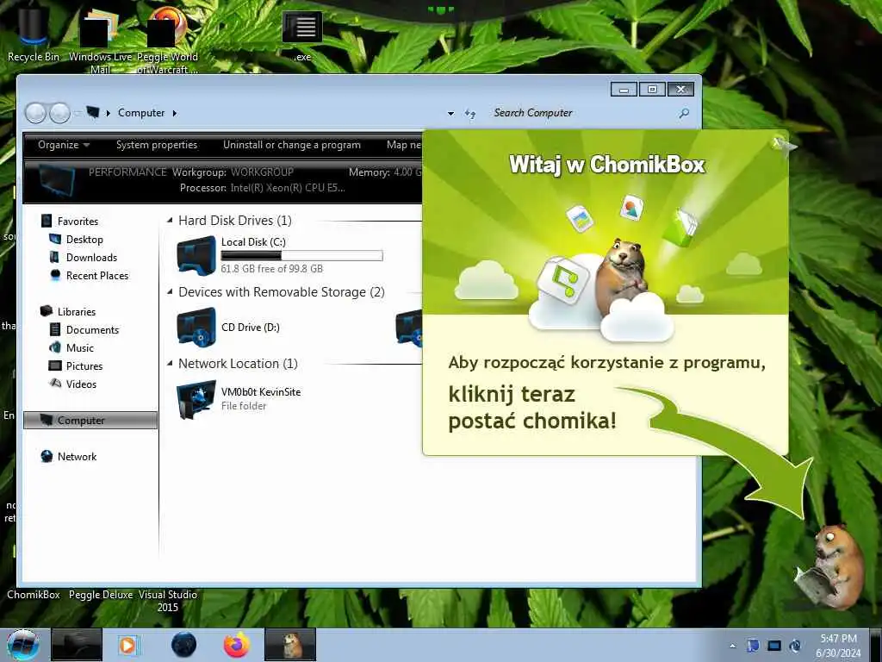Click the volume tray icon

795,646
